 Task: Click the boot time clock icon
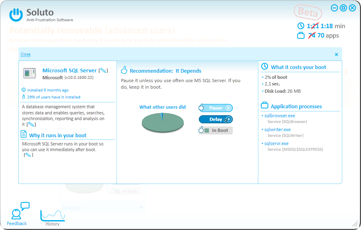click(x=300, y=26)
